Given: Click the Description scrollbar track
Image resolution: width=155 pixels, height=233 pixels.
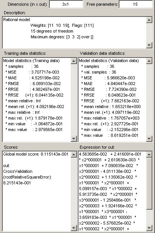Looking at the screenshot, I should coord(149,33).
